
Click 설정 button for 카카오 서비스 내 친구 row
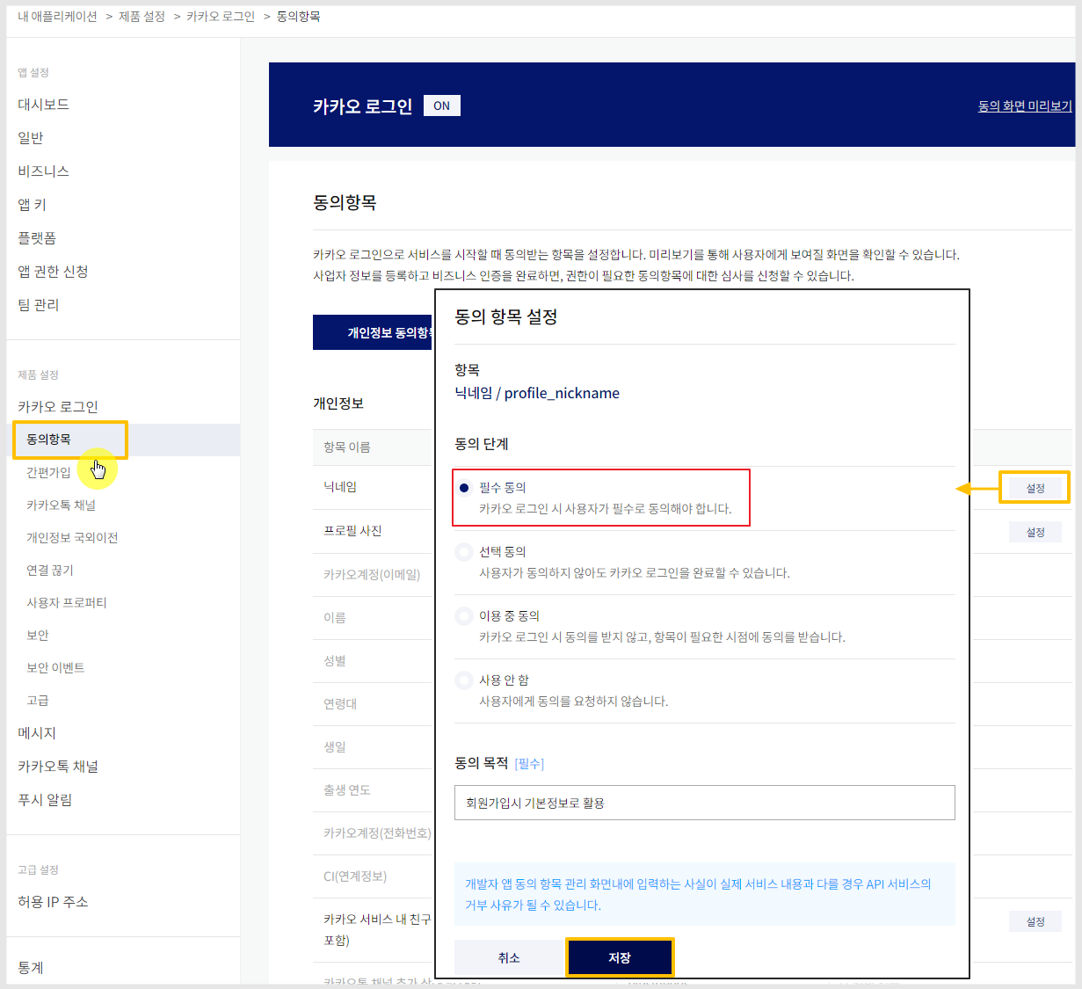1035,921
